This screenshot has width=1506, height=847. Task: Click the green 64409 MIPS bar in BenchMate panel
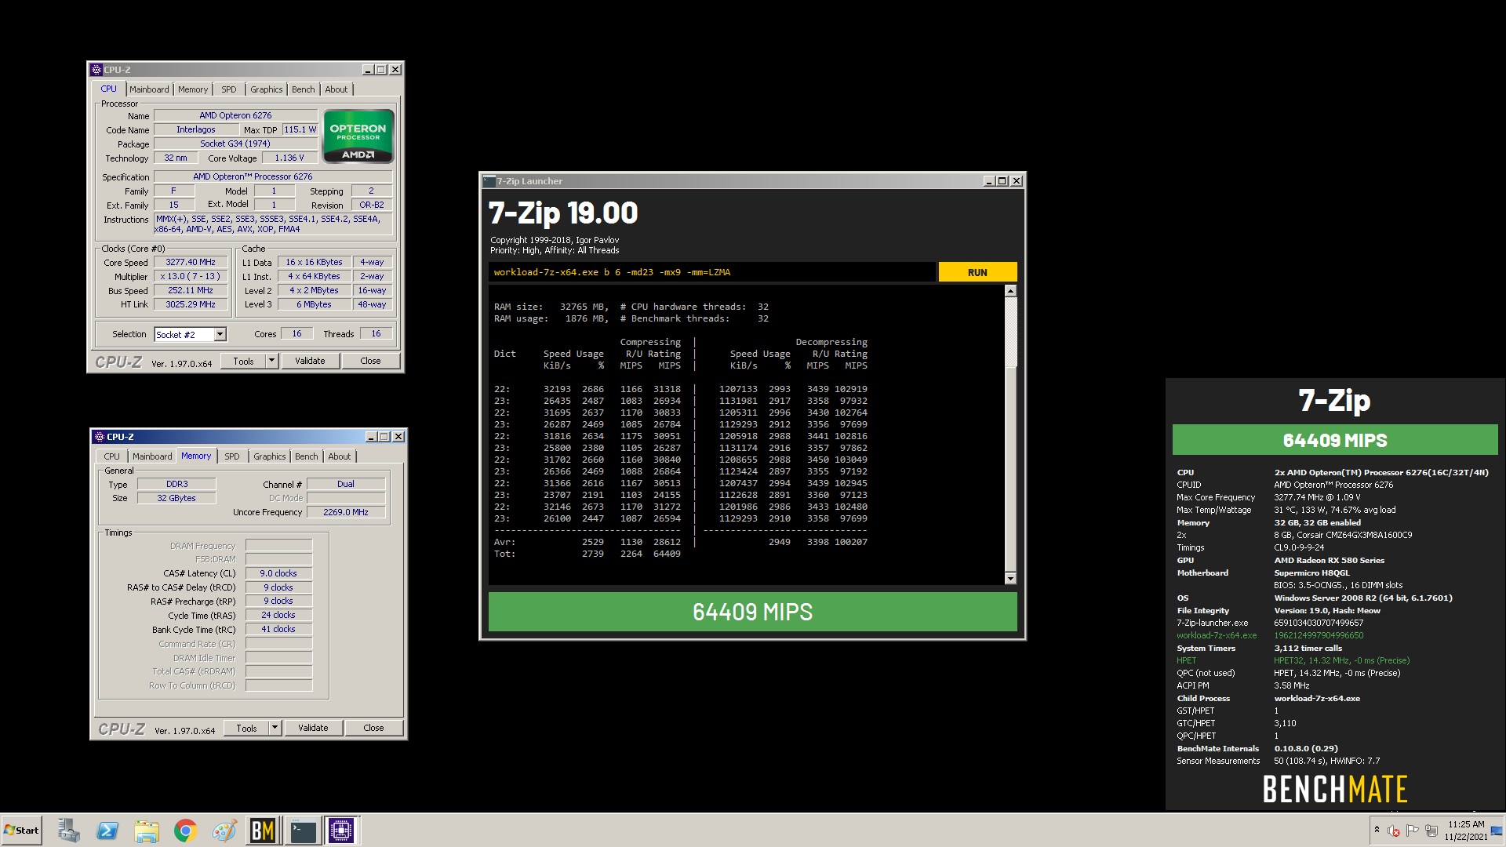[1334, 440]
